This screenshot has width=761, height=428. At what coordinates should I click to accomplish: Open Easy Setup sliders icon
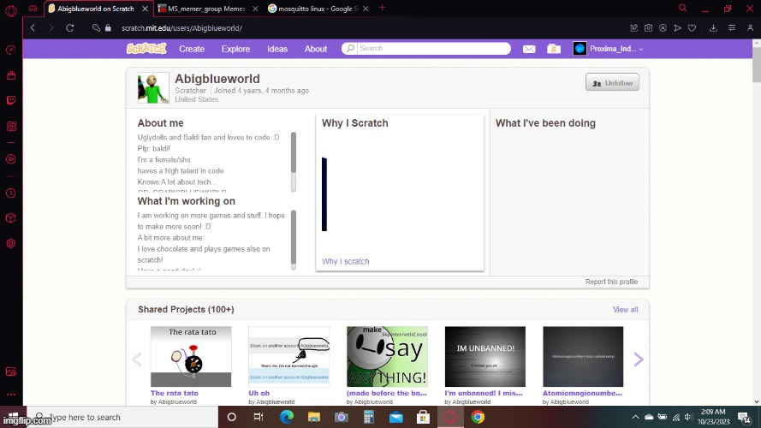click(732, 28)
